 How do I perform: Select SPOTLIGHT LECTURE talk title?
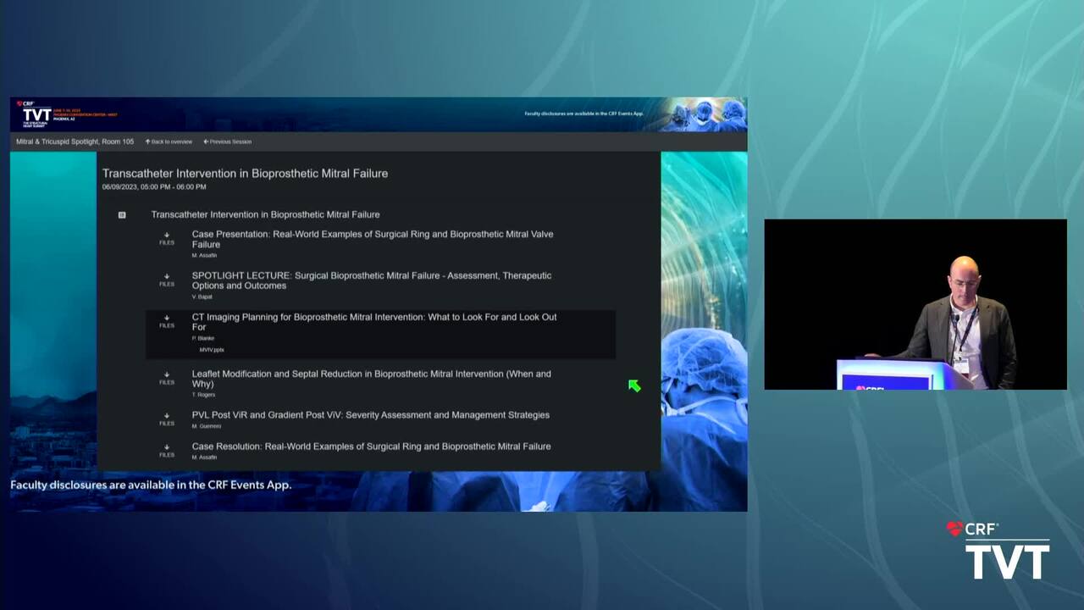pos(372,280)
